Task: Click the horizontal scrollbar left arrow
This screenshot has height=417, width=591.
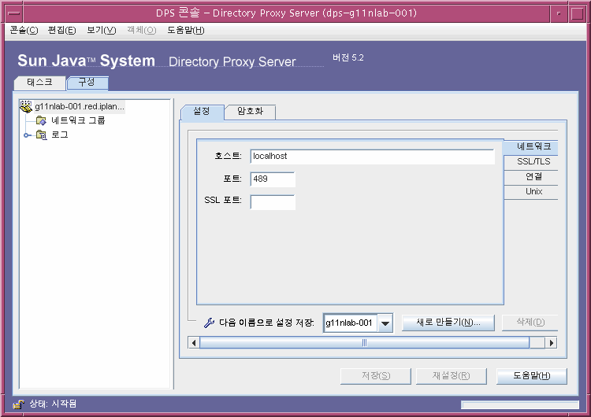Action: [194, 343]
